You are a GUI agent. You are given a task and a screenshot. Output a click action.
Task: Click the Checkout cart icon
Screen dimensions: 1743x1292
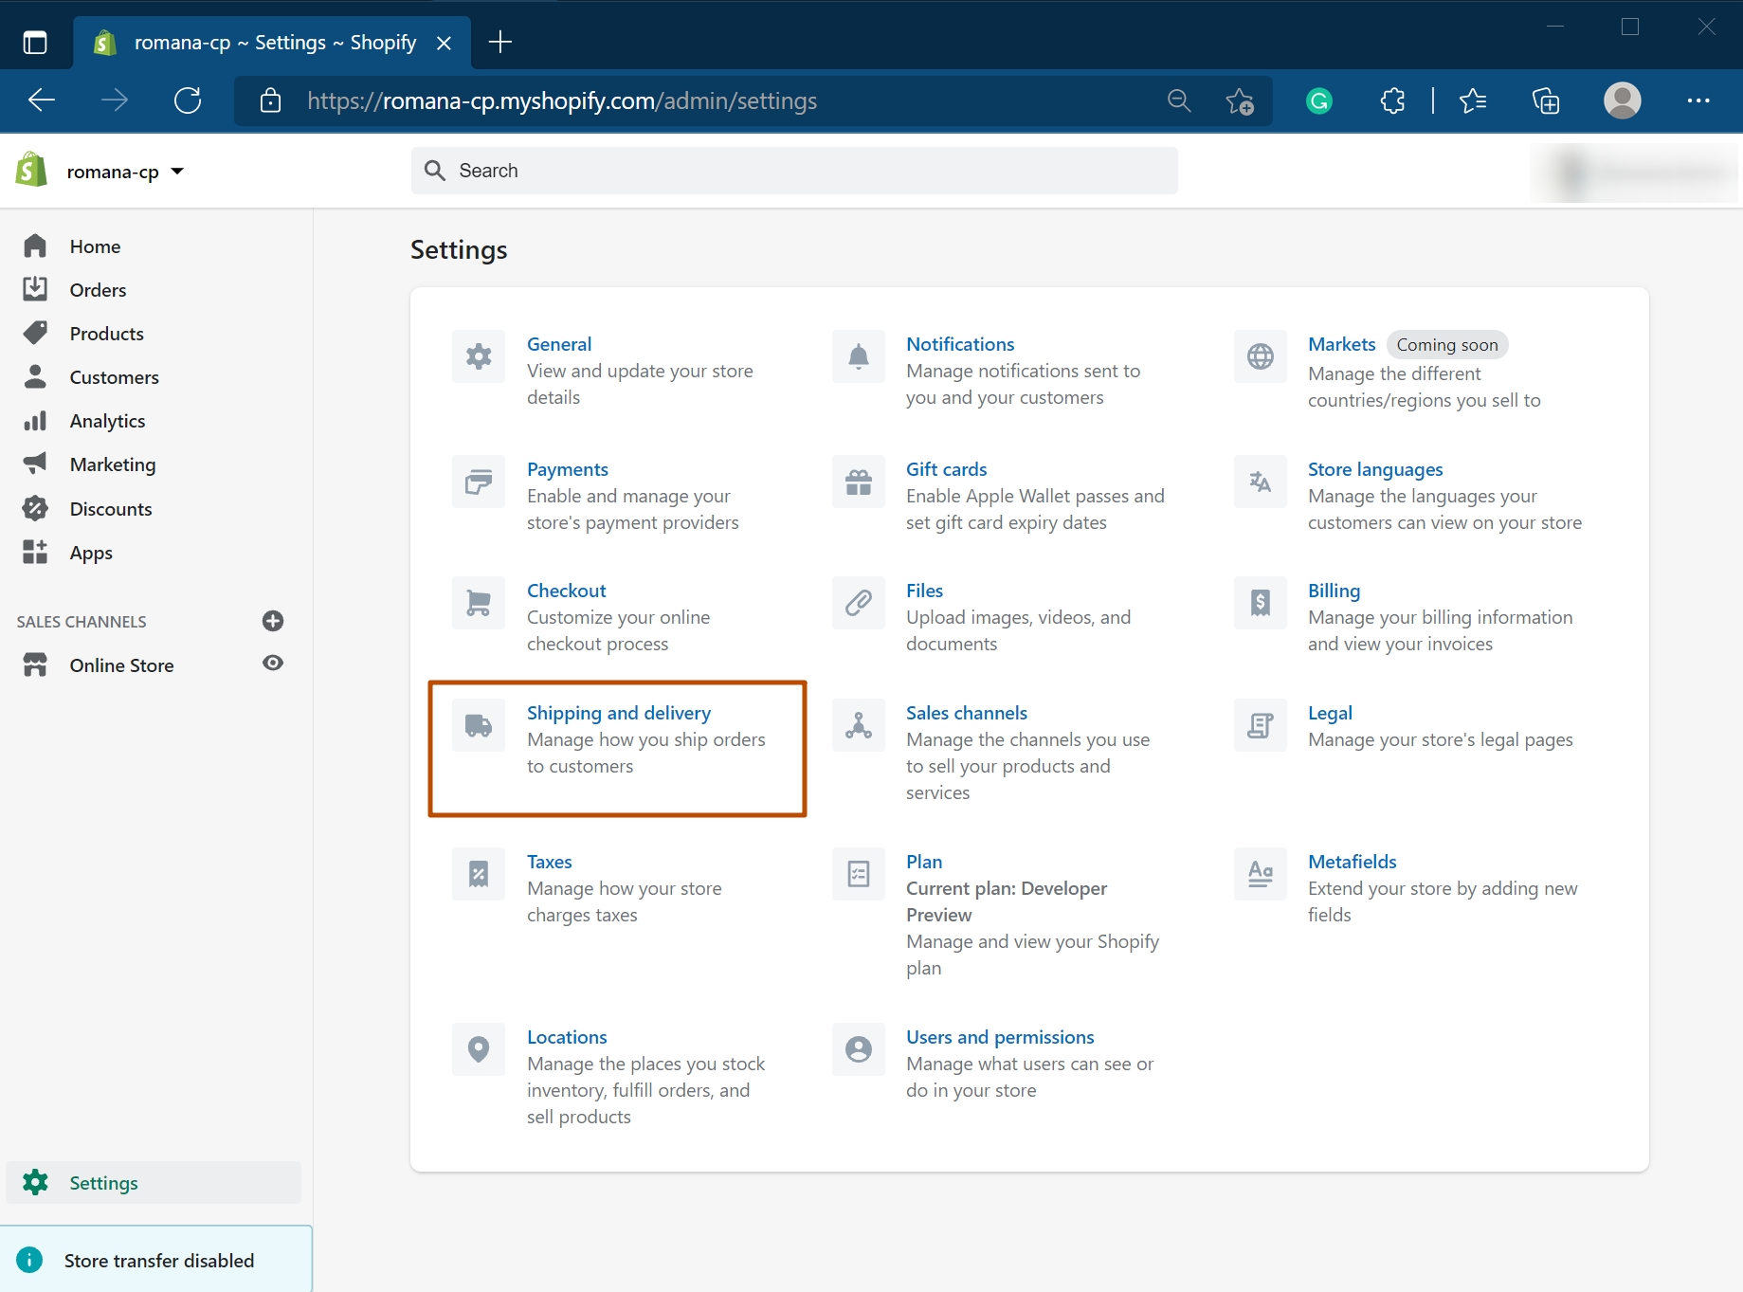point(479,603)
